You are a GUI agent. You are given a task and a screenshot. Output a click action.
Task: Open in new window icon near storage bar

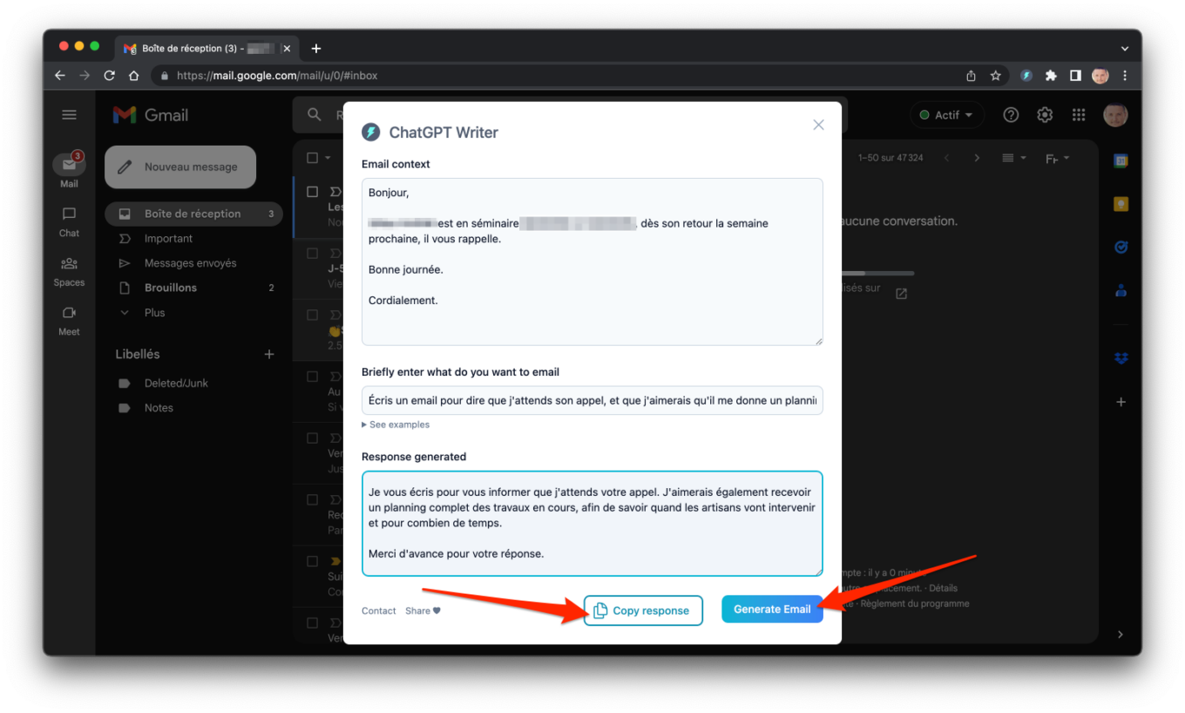pyautogui.click(x=902, y=294)
